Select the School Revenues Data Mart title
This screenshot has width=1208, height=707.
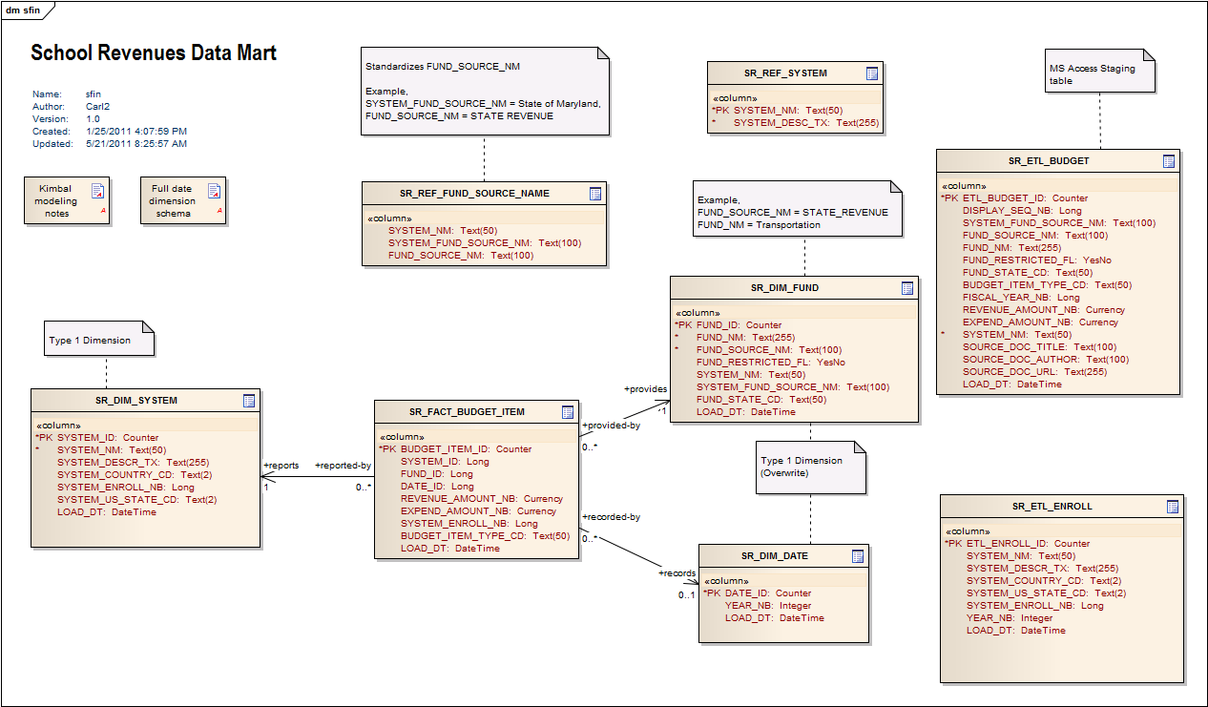coord(154,52)
